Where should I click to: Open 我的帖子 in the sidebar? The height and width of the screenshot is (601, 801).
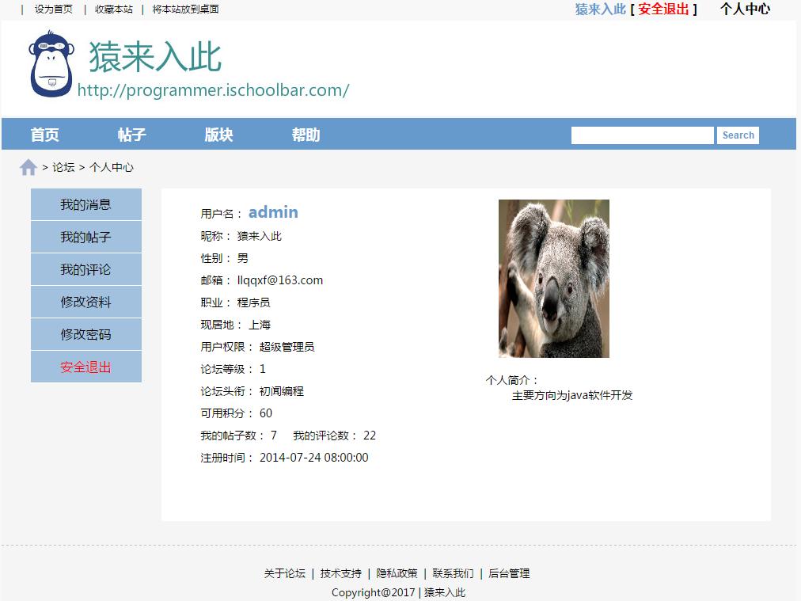coord(85,236)
